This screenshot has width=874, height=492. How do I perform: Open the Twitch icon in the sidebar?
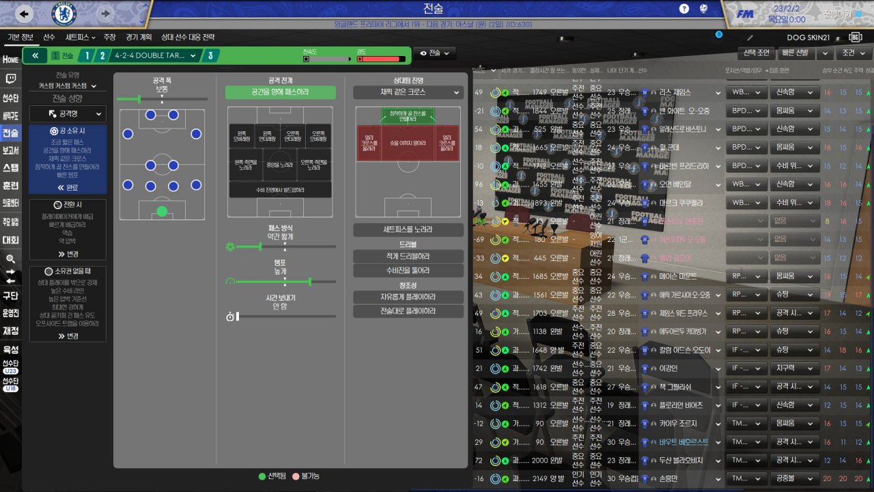point(10,79)
